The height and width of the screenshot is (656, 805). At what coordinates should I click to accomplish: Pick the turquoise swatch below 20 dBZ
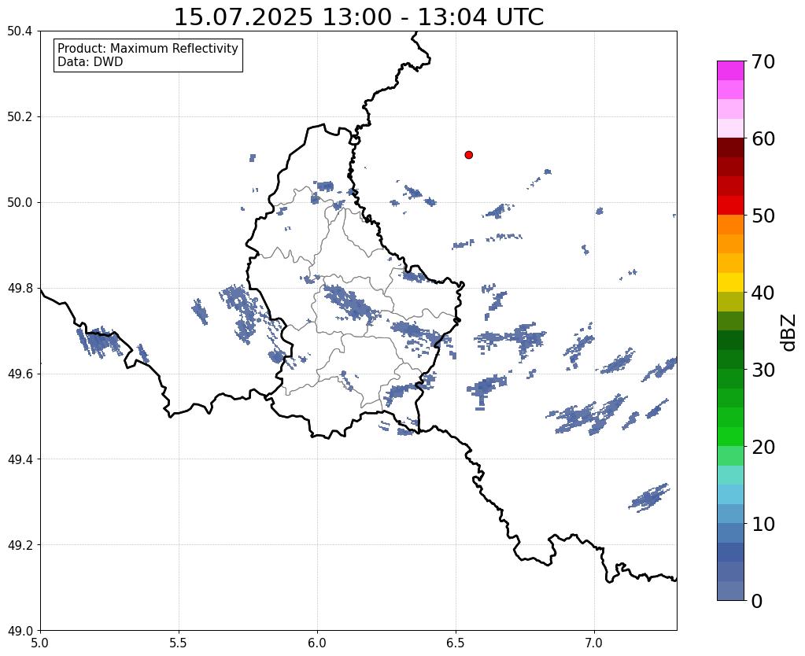pos(730,475)
